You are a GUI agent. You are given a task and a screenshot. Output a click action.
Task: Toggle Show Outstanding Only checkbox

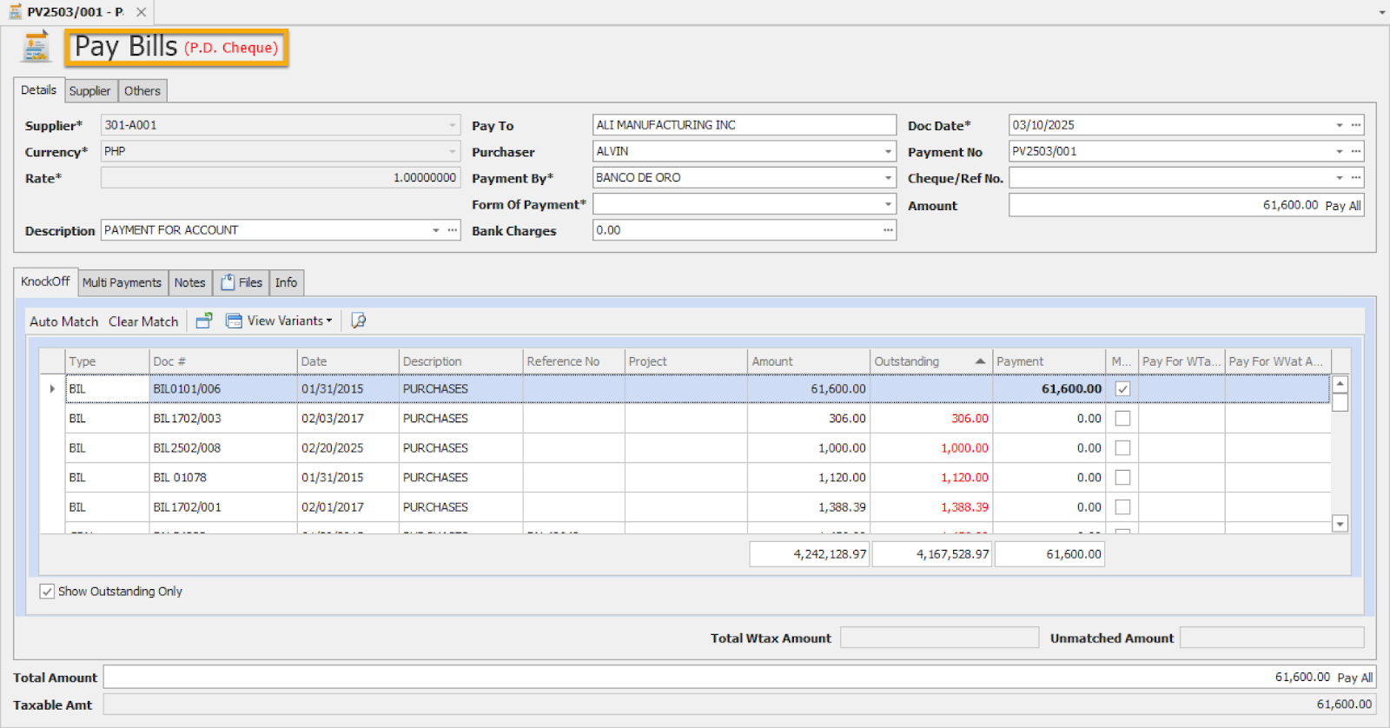click(x=47, y=592)
